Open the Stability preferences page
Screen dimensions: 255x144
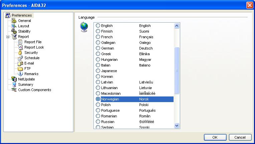tap(24, 31)
